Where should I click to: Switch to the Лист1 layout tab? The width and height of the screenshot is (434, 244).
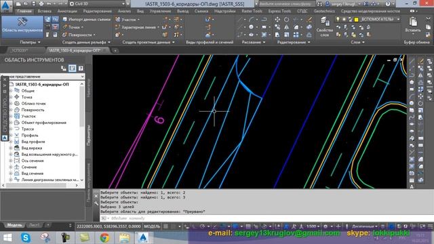coord(34,225)
